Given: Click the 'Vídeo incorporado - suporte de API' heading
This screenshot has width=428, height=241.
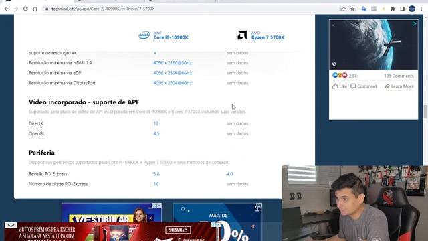Looking at the screenshot, I should [83, 102].
